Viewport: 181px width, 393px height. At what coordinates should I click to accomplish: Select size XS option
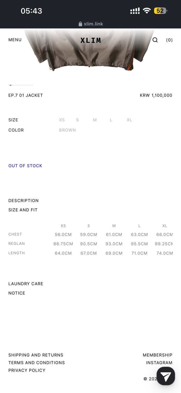pos(62,120)
